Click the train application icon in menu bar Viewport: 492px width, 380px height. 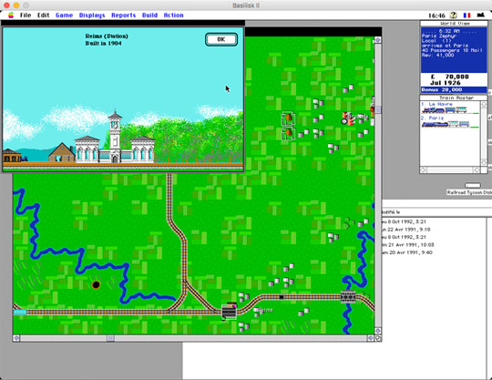(480, 15)
